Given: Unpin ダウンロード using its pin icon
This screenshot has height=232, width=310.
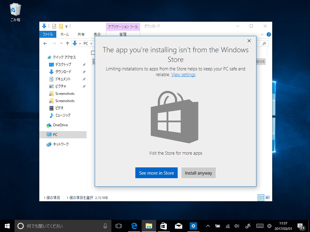Looking at the screenshot, I should click(x=84, y=72).
